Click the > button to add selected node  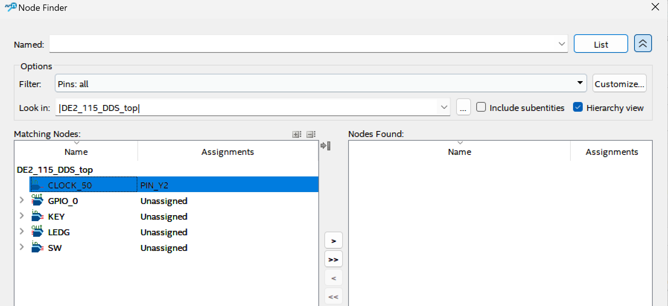[333, 241]
